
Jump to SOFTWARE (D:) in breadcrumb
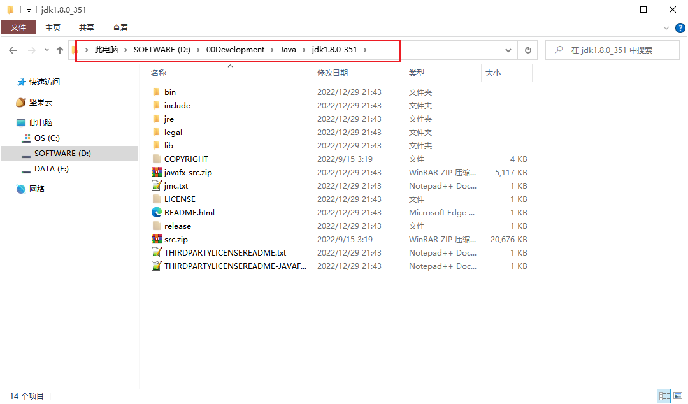(162, 50)
